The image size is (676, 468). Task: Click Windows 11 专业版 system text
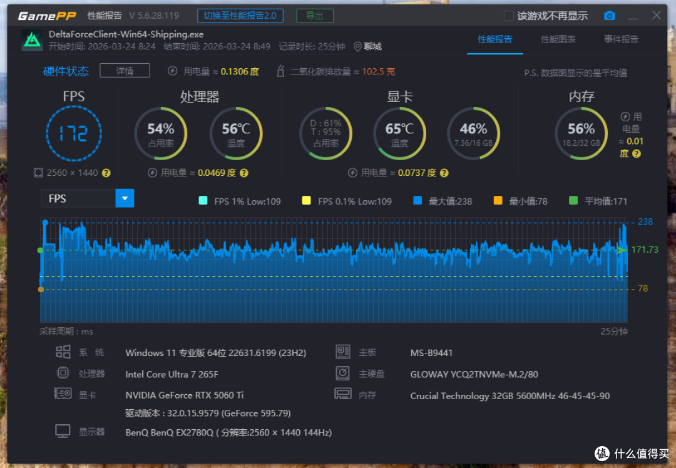[x=215, y=353]
